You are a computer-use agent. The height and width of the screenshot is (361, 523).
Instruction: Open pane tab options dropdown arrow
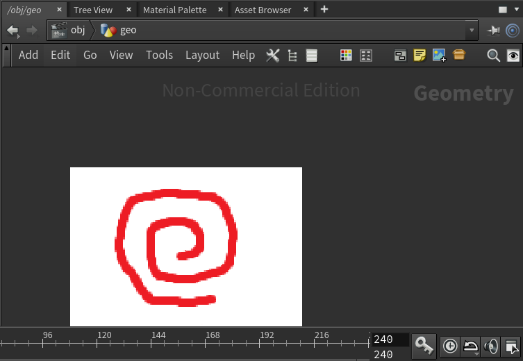516,10
